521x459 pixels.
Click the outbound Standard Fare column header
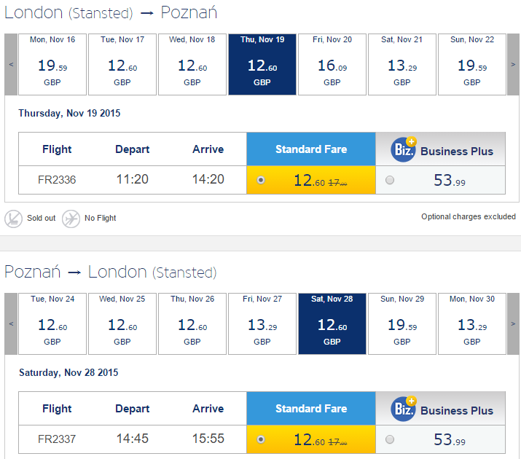click(x=311, y=149)
